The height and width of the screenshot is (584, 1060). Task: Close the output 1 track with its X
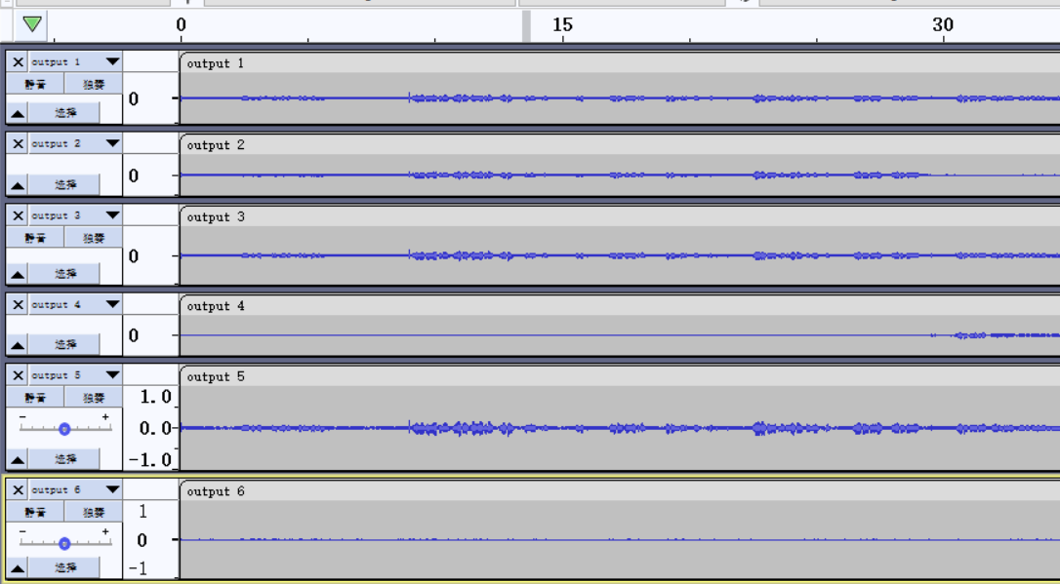19,62
